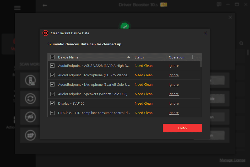Click circular refresh tool icon in background
The width and height of the screenshot is (250, 167).
(30, 99)
